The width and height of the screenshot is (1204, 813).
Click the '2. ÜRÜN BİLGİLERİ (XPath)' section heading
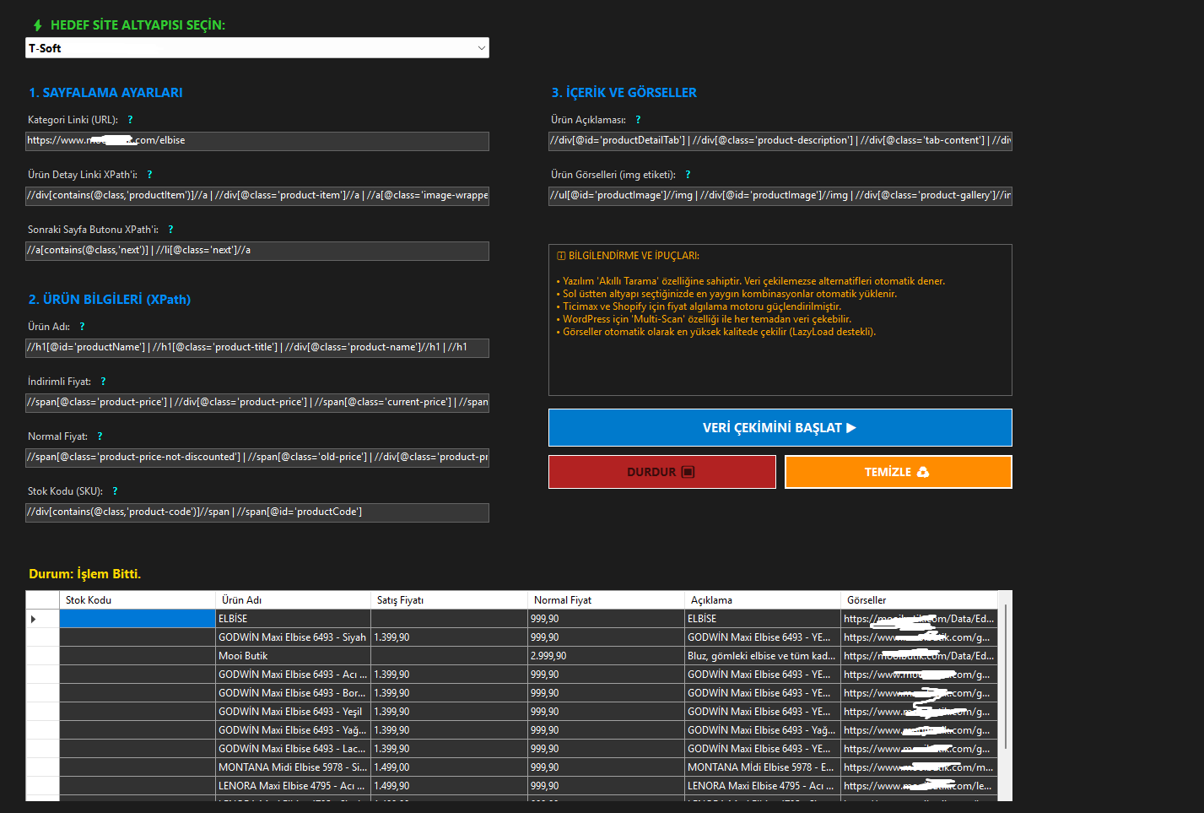(110, 300)
